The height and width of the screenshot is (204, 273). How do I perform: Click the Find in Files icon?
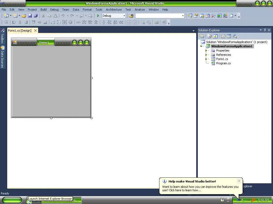(x=131, y=16)
